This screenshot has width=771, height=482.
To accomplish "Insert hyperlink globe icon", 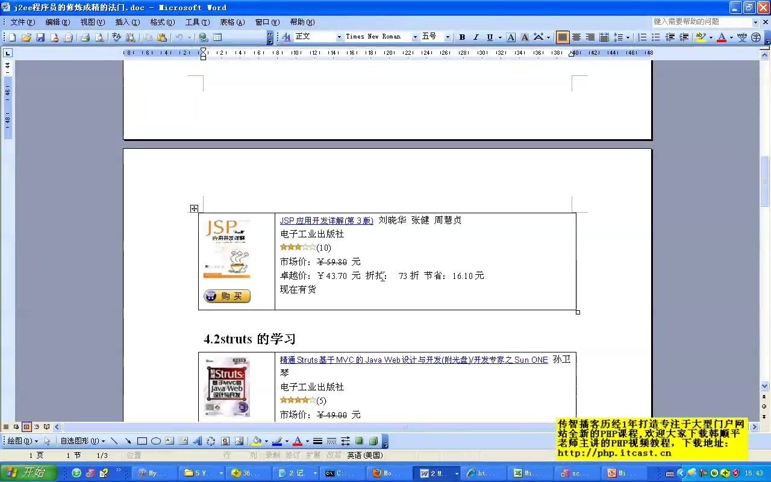I will [204, 37].
